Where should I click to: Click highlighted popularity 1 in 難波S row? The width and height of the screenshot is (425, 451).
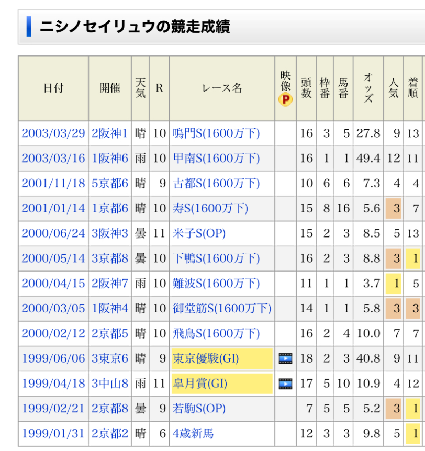(394, 283)
